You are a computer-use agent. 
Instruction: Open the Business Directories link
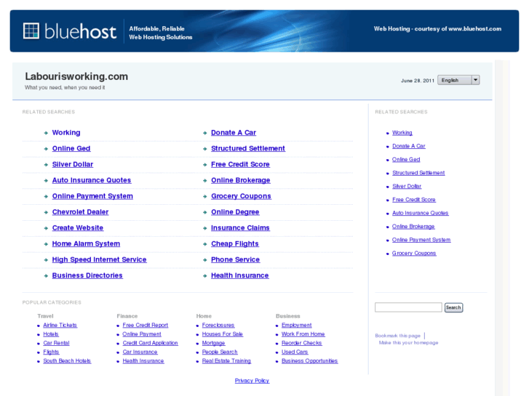pyautogui.click(x=87, y=275)
